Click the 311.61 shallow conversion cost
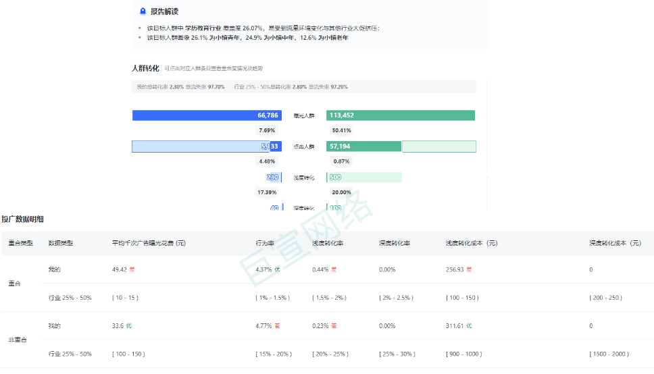 point(455,326)
